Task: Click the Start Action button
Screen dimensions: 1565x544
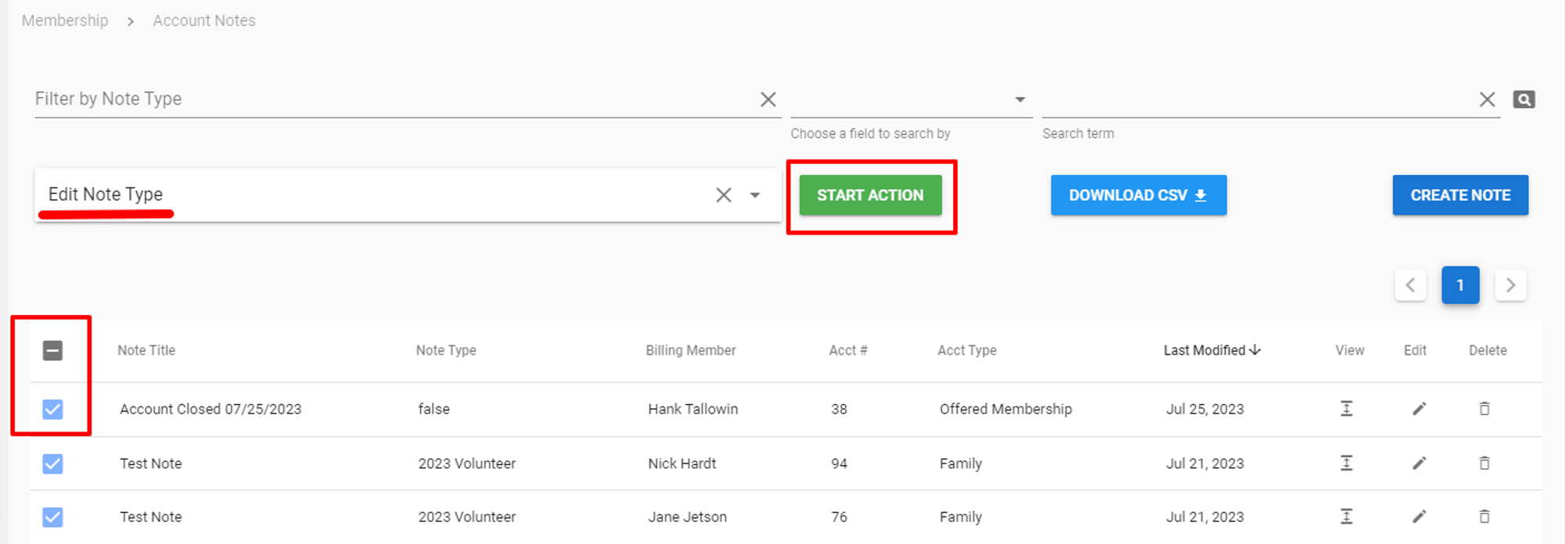Action: (x=870, y=195)
